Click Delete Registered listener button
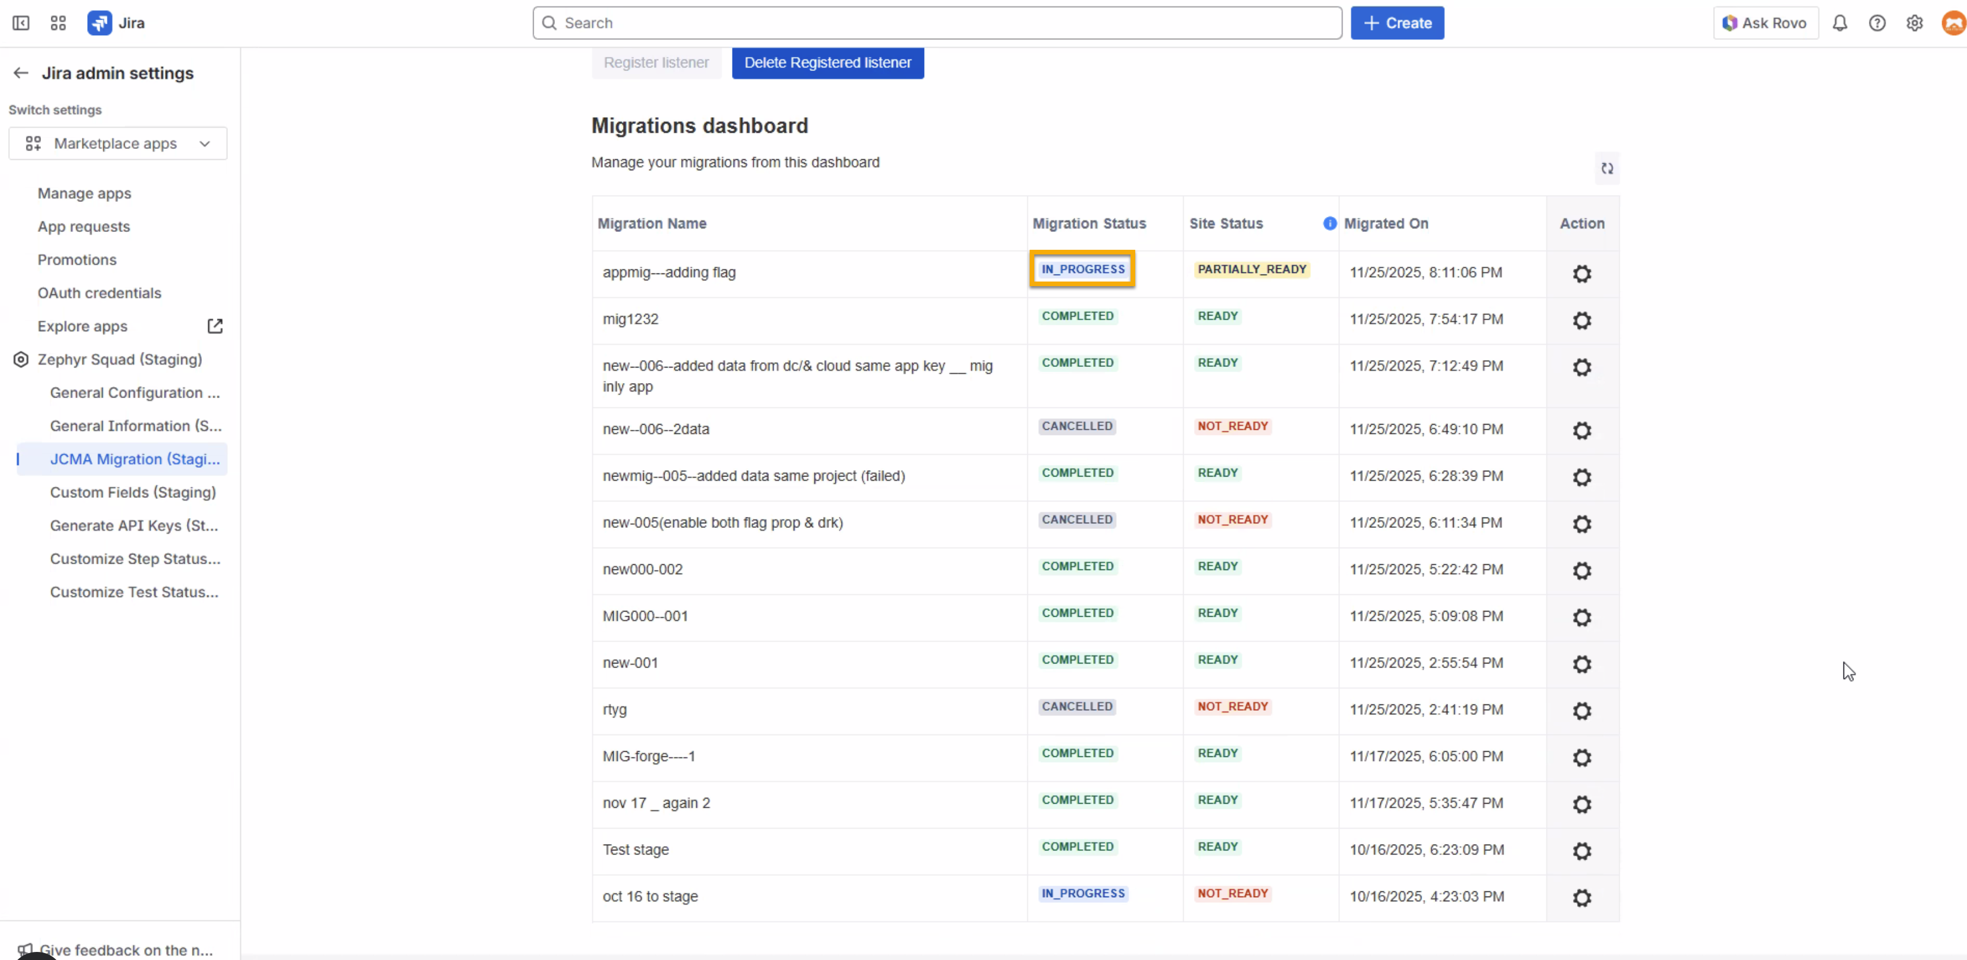 pos(827,63)
